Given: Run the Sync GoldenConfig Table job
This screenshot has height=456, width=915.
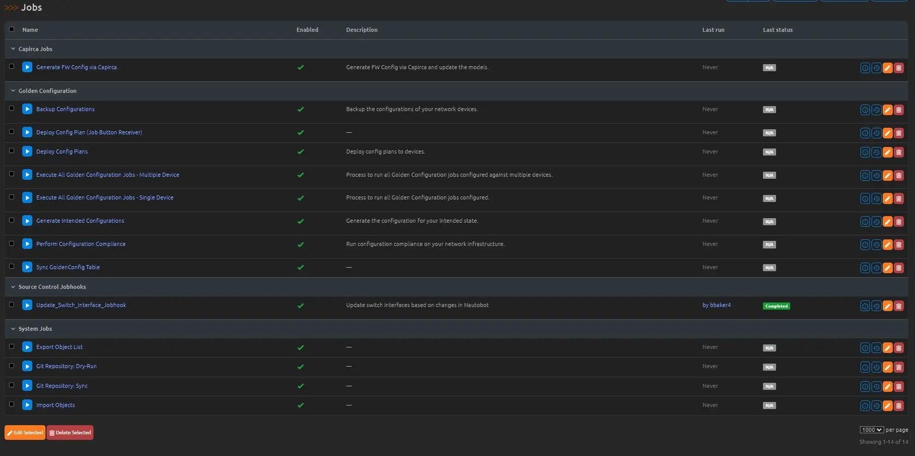Looking at the screenshot, I should click(27, 267).
